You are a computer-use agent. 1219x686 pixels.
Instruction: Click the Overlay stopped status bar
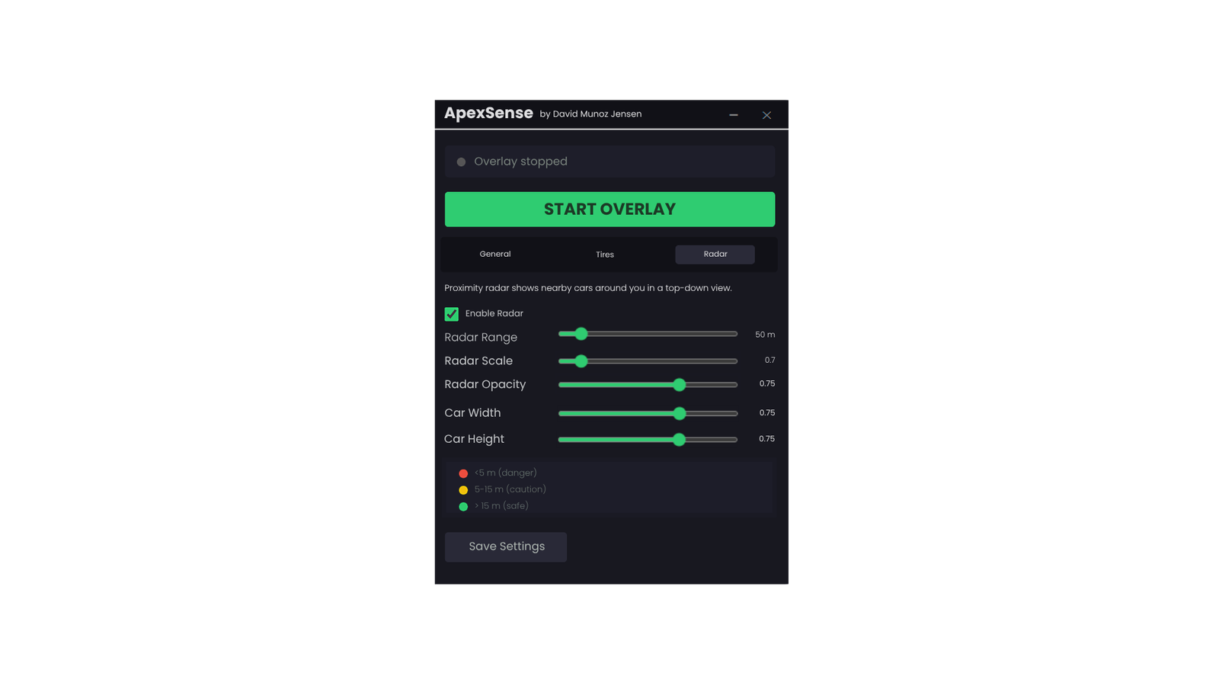tap(609, 161)
